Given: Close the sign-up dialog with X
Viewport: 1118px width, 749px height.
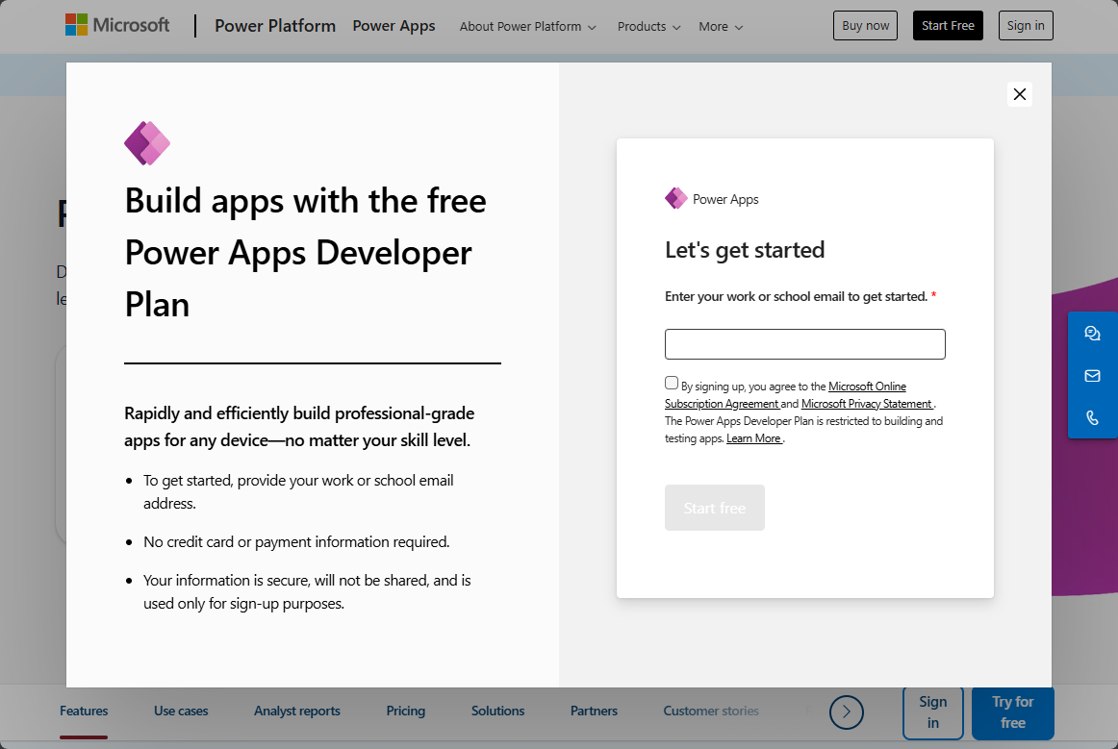Looking at the screenshot, I should click(1020, 94).
